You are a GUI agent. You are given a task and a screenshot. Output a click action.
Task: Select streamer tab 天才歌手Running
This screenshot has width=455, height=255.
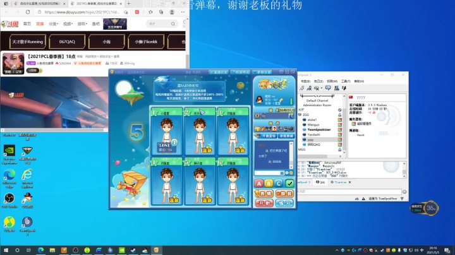pos(28,42)
